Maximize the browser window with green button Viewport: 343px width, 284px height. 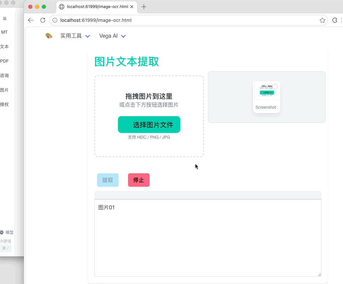pos(44,7)
